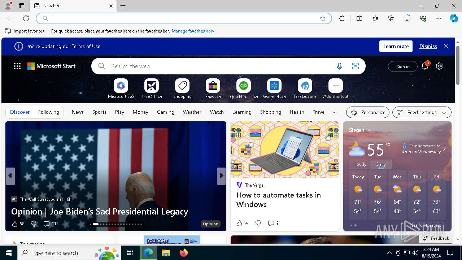Image resolution: width=462 pixels, height=260 pixels.
Task: Open Settings and more (three dots)
Action: (x=439, y=18)
